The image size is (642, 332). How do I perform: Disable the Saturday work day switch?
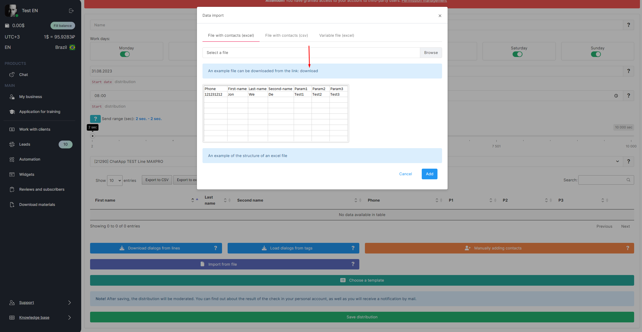pos(517,54)
